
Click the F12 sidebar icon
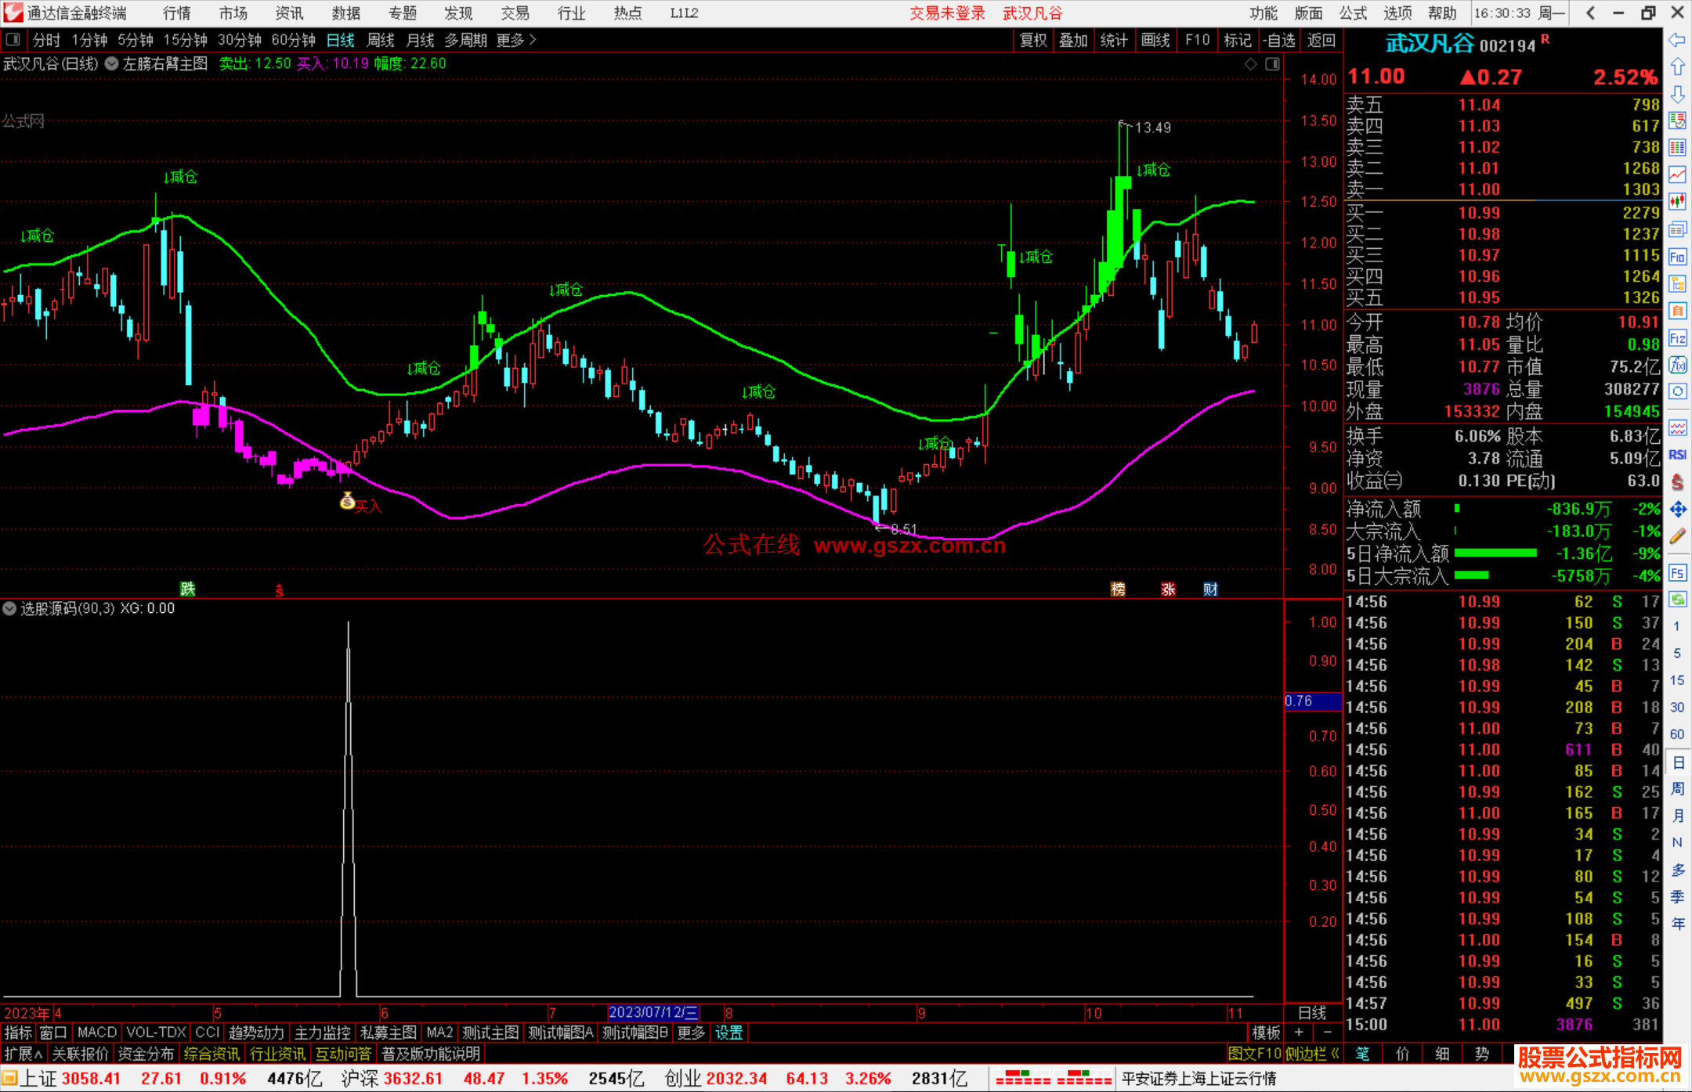click(x=1677, y=338)
